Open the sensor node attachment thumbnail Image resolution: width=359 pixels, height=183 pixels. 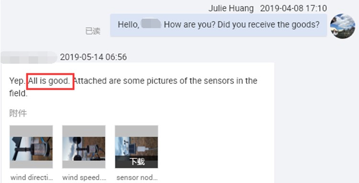tap(136, 147)
